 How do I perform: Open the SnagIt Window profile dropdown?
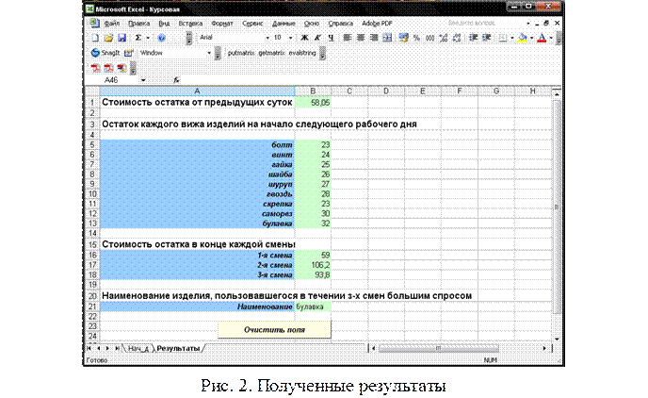coord(209,53)
